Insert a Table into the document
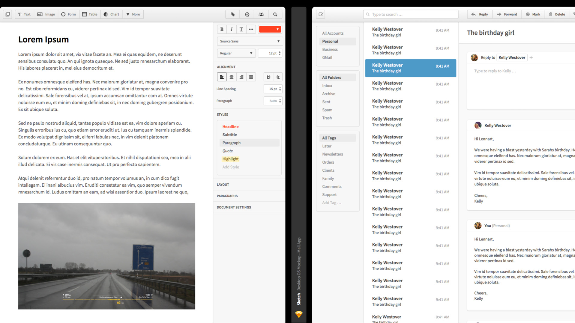575x323 pixels. [x=90, y=14]
